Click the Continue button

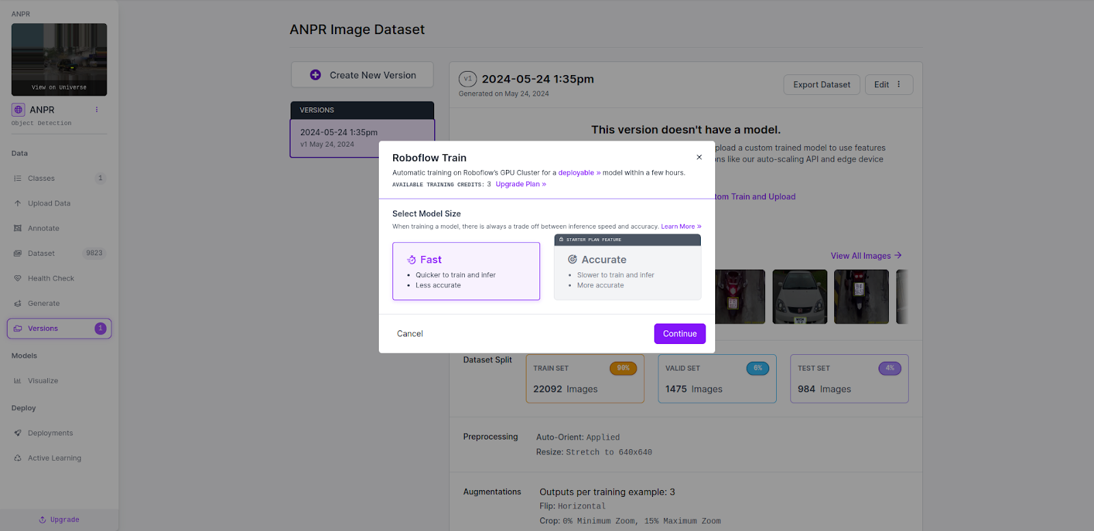click(680, 334)
